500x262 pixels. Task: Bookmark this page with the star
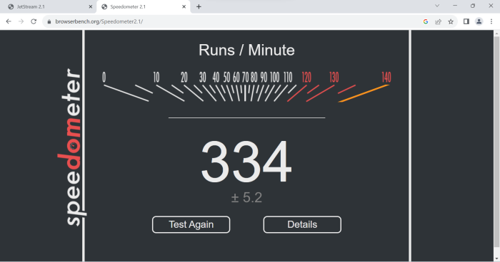pyautogui.click(x=451, y=21)
